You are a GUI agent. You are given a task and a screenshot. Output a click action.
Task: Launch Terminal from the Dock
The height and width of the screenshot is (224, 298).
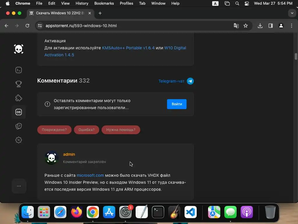(158, 212)
